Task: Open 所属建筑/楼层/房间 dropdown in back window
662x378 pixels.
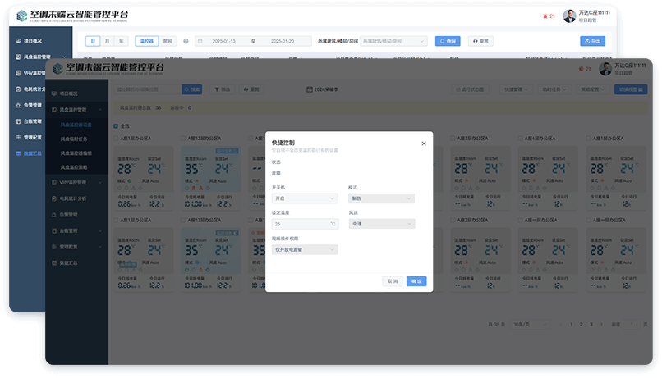Action: [x=393, y=41]
